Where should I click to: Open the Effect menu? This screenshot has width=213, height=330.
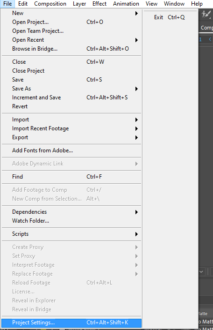pos(99,4)
